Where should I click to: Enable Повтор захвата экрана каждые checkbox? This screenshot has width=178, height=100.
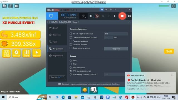[x=71, y=37]
